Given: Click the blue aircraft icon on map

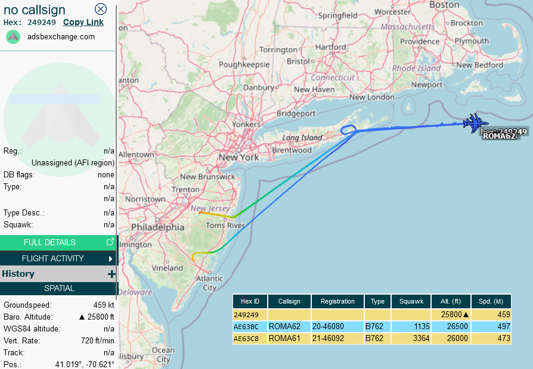Looking at the screenshot, I should [x=475, y=123].
